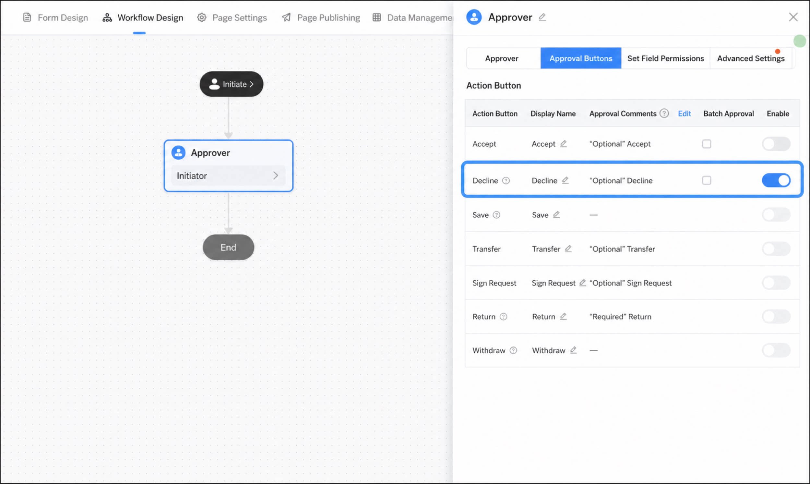Click the Decline help question mark icon
The width and height of the screenshot is (810, 484).
506,181
